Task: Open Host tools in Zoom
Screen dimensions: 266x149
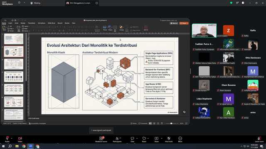Action: click(169, 139)
